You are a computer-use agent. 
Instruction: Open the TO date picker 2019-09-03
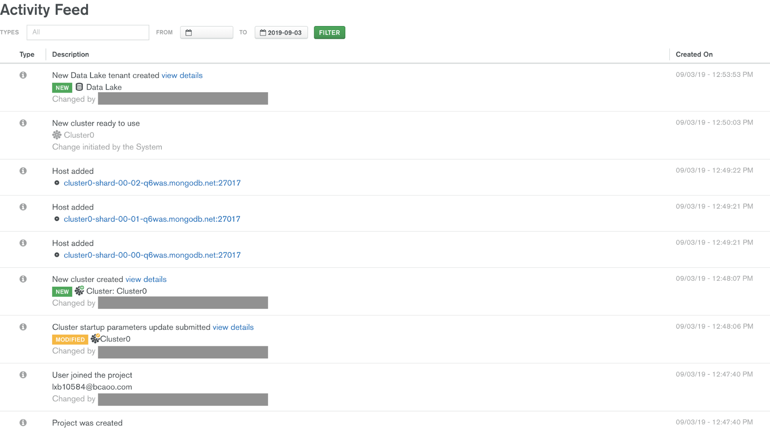(x=281, y=33)
